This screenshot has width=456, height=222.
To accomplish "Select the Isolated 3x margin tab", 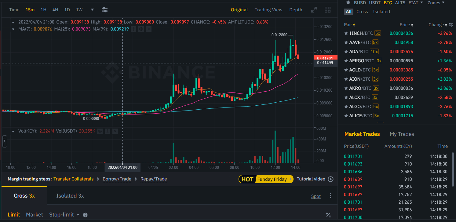I will click(x=70, y=196).
